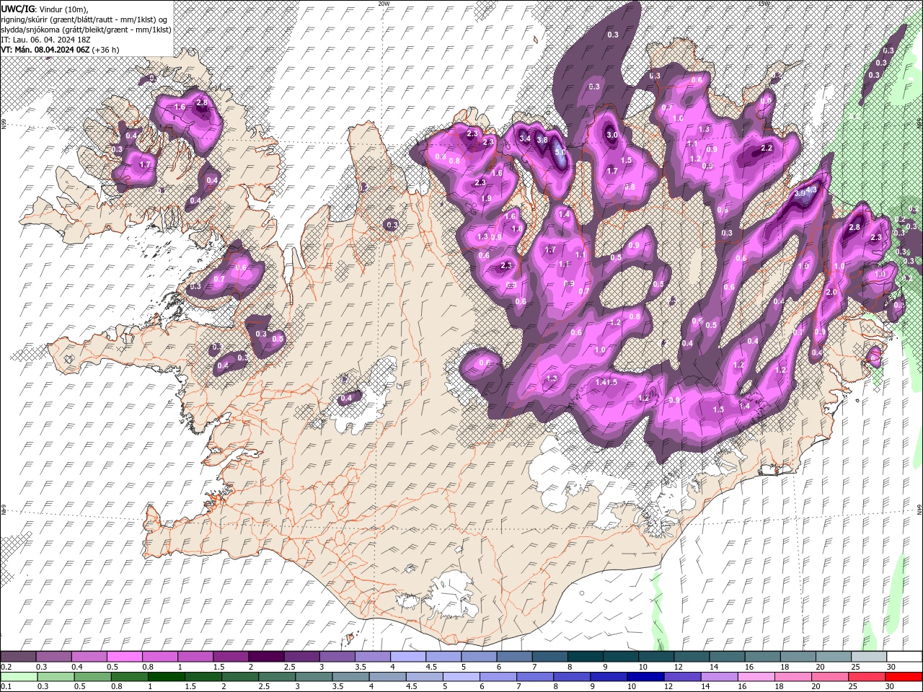Image resolution: width=923 pixels, height=692 pixels.
Task: Click the 'slydda/snjókoma' legend description line
Action: [86, 29]
